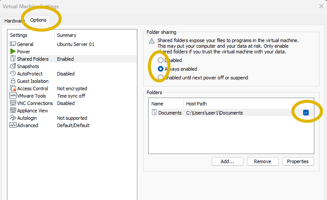Click the Time sync off summary value
327x200 pixels.
pyautogui.click(x=71, y=96)
